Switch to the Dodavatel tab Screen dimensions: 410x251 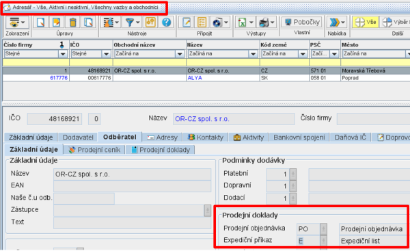tap(78, 137)
